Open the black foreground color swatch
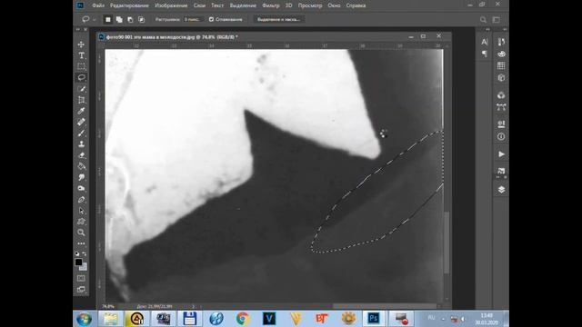582x327 pixels. click(x=78, y=263)
